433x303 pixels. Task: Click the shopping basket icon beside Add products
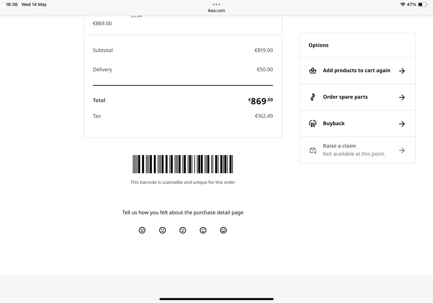point(313,71)
